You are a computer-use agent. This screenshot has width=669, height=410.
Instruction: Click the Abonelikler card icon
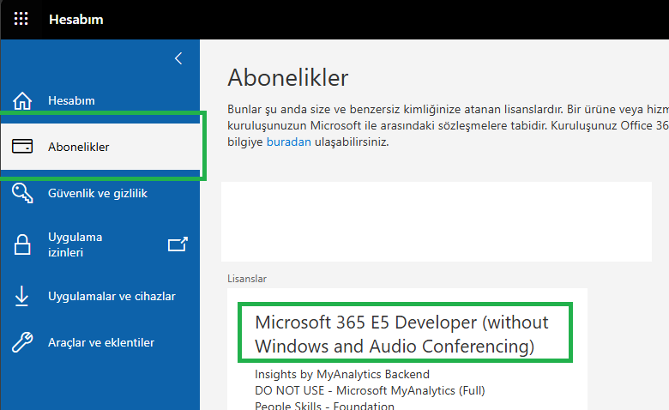click(x=22, y=147)
